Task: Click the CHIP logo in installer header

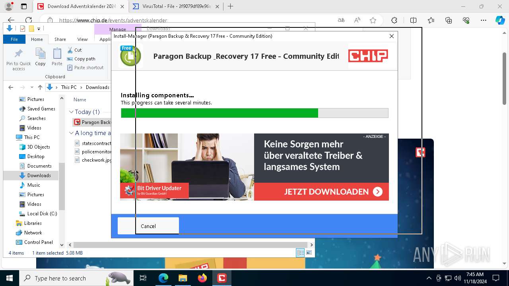Action: tap(368, 56)
